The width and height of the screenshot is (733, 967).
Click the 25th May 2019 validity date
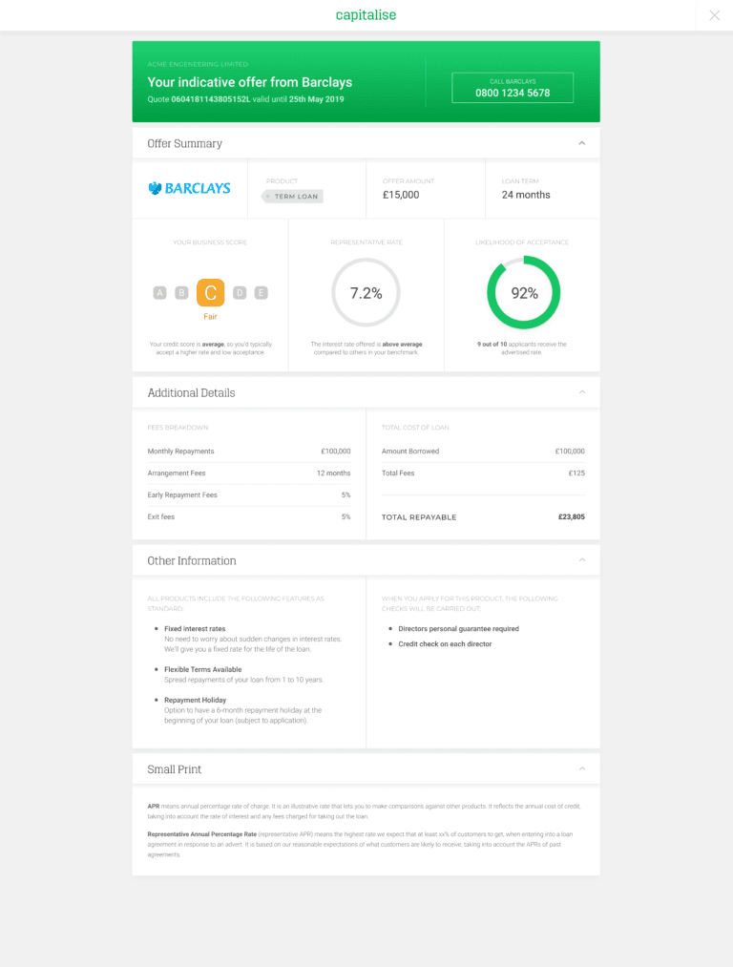(x=316, y=99)
